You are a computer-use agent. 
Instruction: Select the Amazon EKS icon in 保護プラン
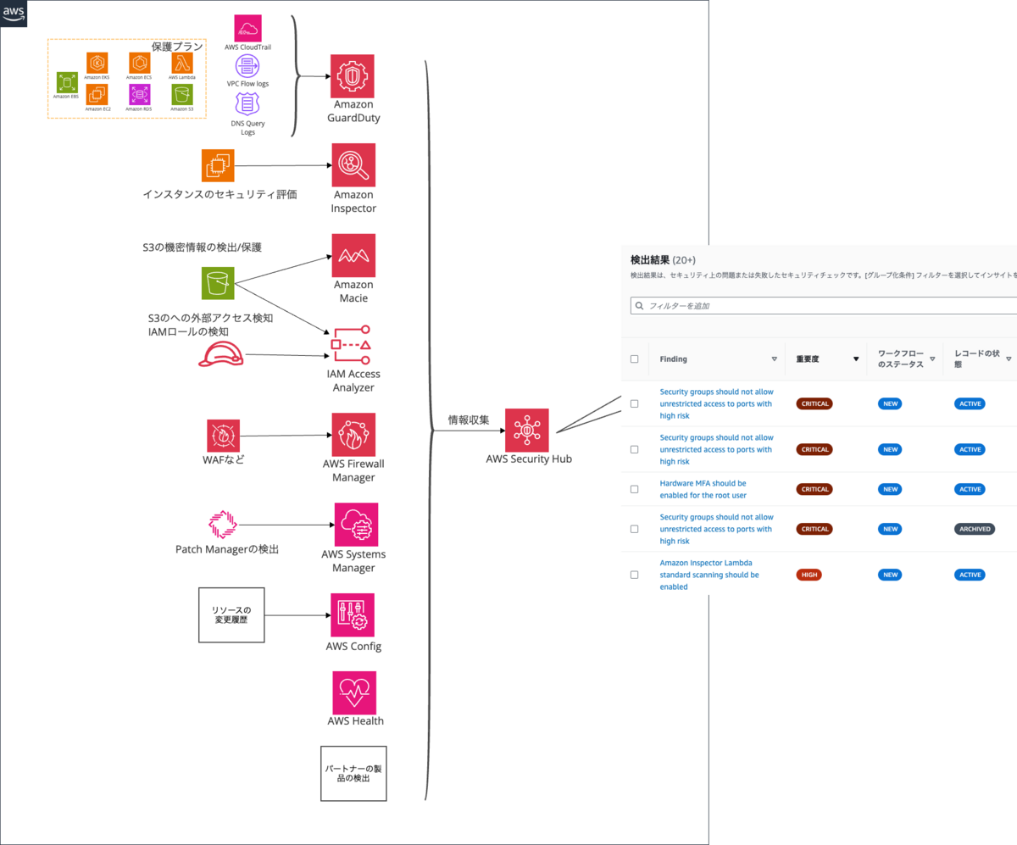click(x=97, y=63)
